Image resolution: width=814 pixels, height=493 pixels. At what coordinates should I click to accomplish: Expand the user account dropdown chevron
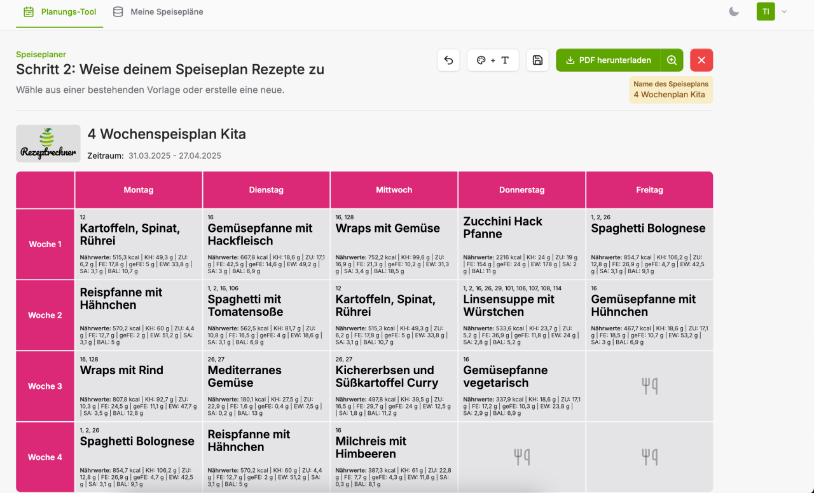[x=784, y=11]
